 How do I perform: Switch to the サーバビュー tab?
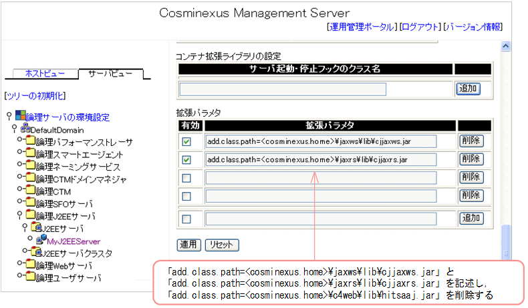[110, 73]
